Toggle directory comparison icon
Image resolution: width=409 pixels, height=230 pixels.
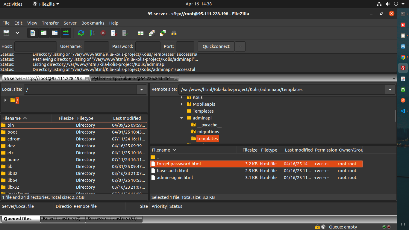tap(152, 33)
